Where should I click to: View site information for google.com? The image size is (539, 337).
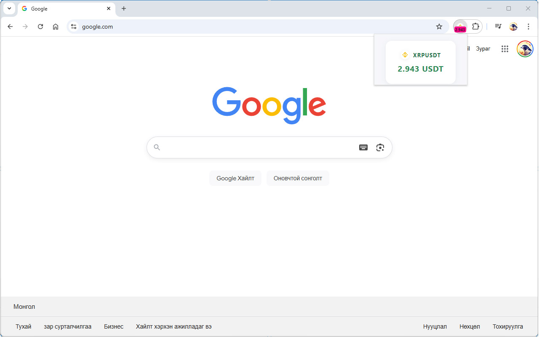[x=74, y=27]
